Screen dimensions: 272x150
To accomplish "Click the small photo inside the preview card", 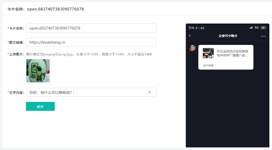I will pos(208,53).
